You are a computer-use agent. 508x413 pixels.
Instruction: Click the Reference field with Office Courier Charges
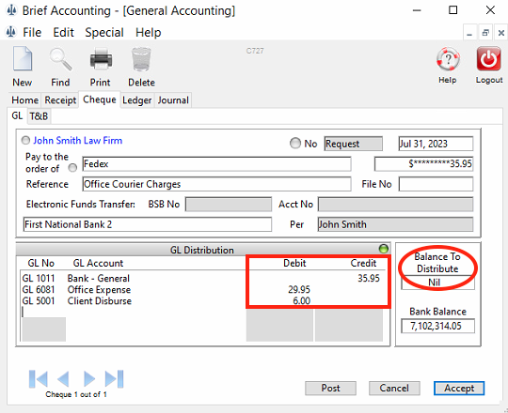216,184
